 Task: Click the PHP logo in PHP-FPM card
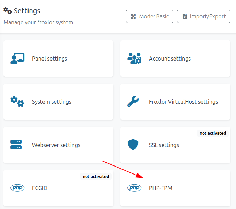point(134,188)
